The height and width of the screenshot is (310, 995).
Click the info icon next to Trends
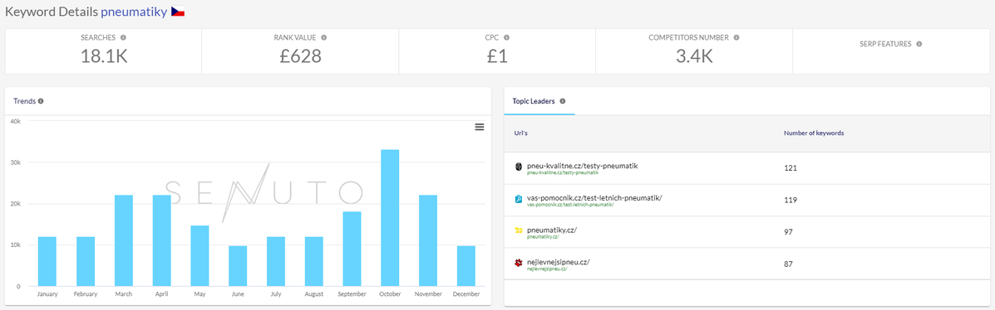pos(41,101)
